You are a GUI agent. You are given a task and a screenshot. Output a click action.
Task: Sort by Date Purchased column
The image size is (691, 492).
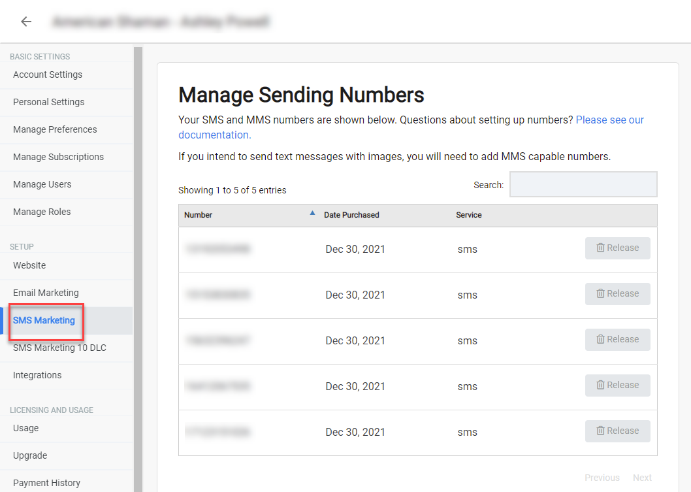click(351, 215)
